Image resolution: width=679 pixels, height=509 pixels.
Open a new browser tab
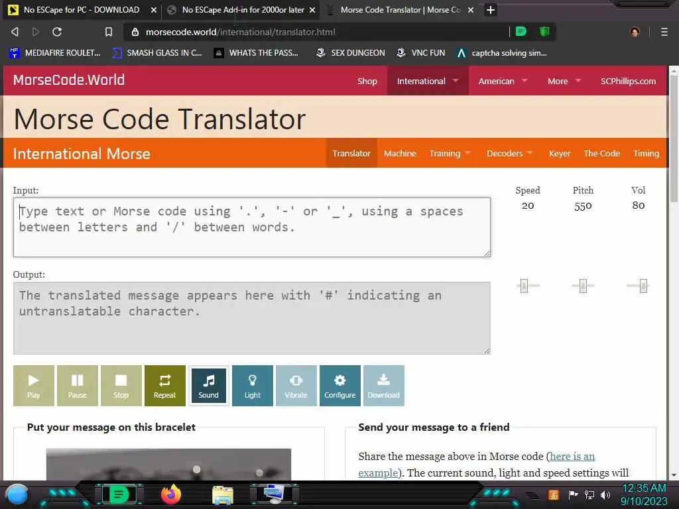pos(490,9)
